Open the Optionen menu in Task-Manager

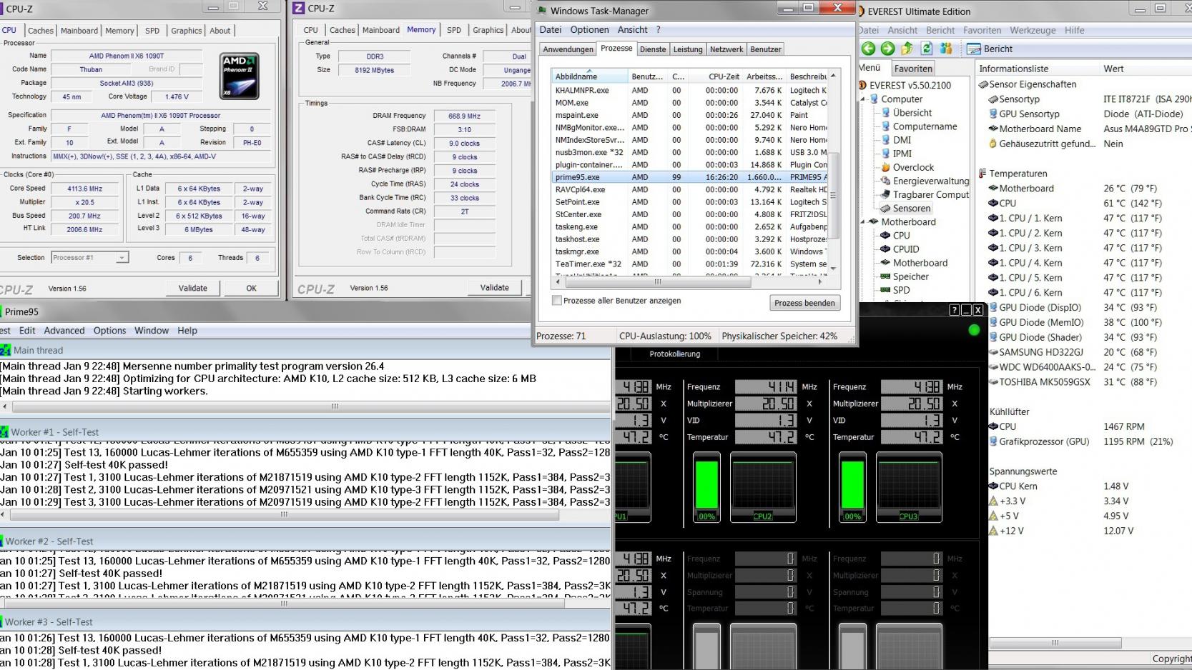589,30
